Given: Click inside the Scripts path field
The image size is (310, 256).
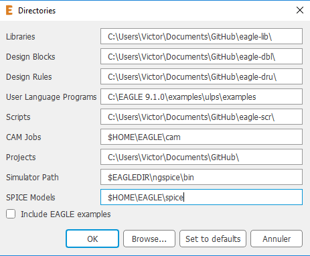Looking at the screenshot, I should [x=202, y=117].
